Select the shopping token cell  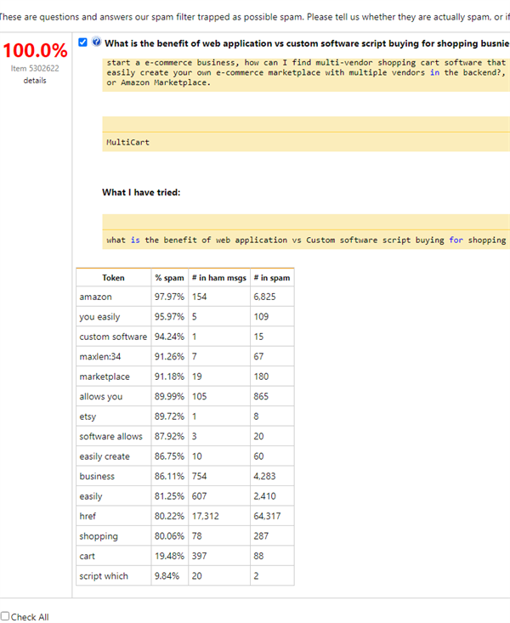click(114, 536)
